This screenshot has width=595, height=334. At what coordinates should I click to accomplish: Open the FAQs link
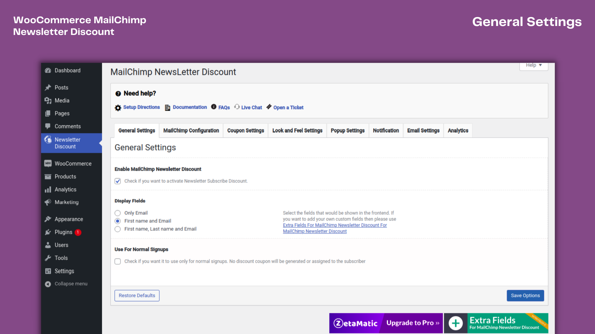224,108
